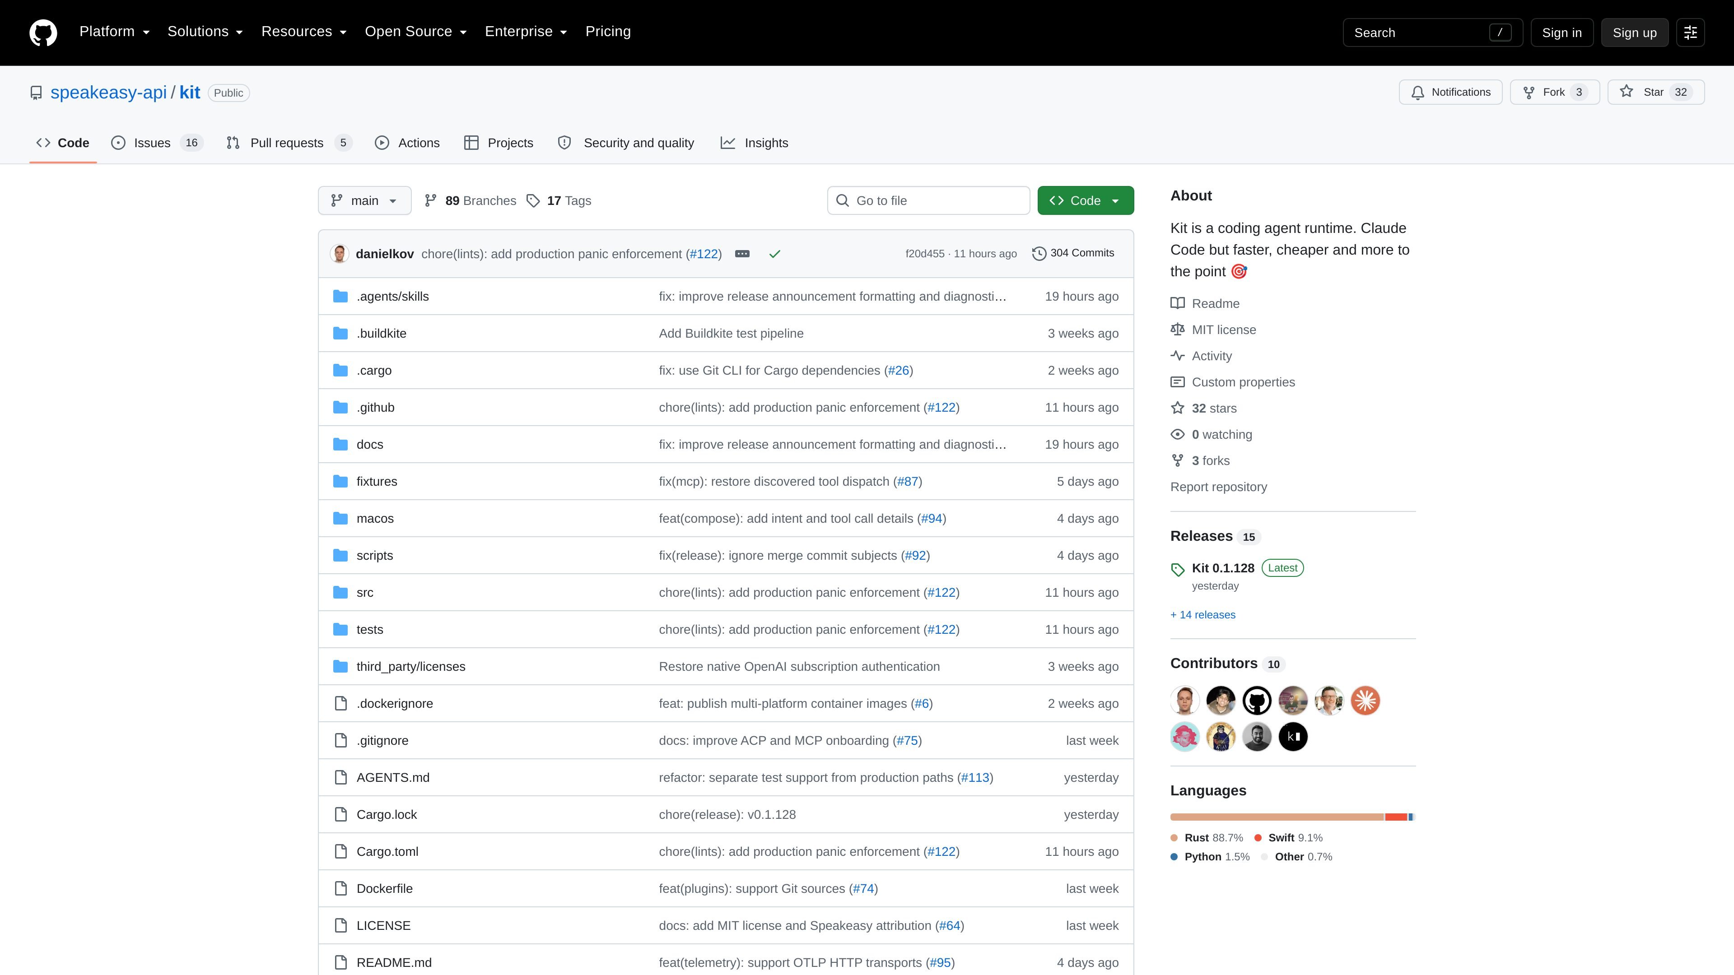
Task: Open the Projects tab
Action: (499, 143)
